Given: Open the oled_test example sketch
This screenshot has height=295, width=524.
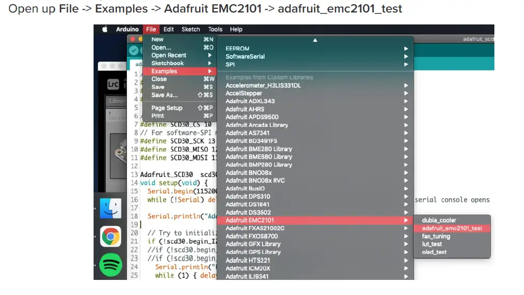Looking at the screenshot, I should [452, 252].
